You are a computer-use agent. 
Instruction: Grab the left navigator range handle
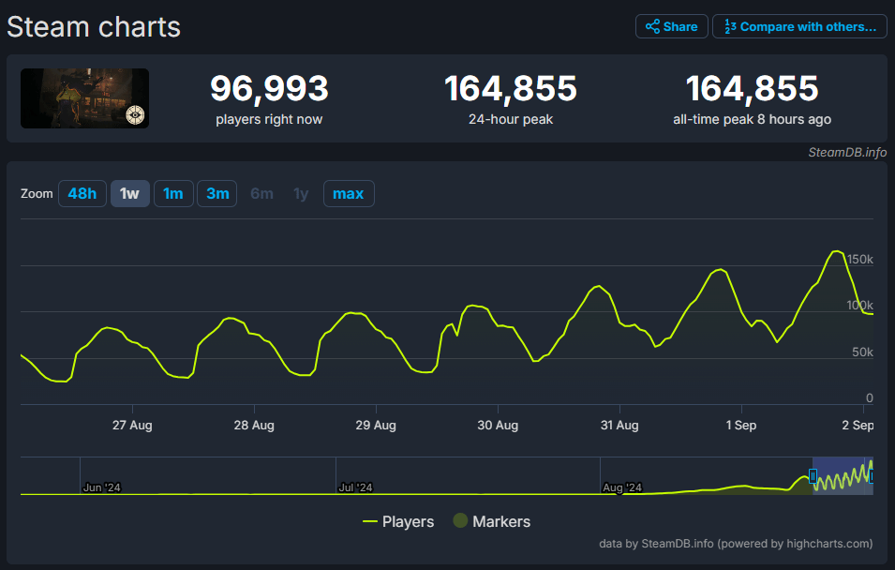pos(813,475)
